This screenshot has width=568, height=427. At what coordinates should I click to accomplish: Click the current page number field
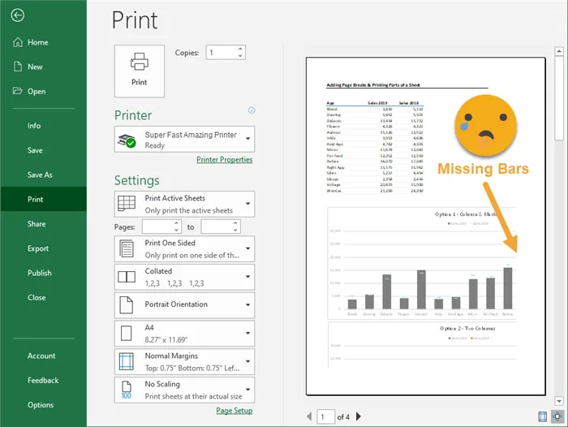point(325,416)
